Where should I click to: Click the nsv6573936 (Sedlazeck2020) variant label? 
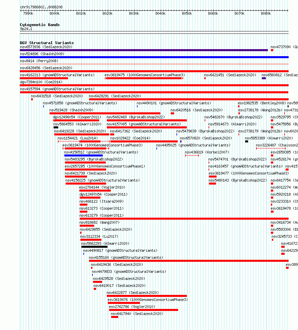pyautogui.click(x=46, y=47)
